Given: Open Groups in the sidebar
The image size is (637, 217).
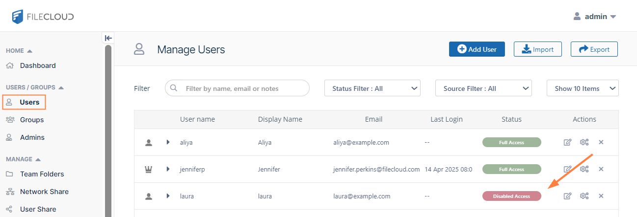Looking at the screenshot, I should (32, 120).
